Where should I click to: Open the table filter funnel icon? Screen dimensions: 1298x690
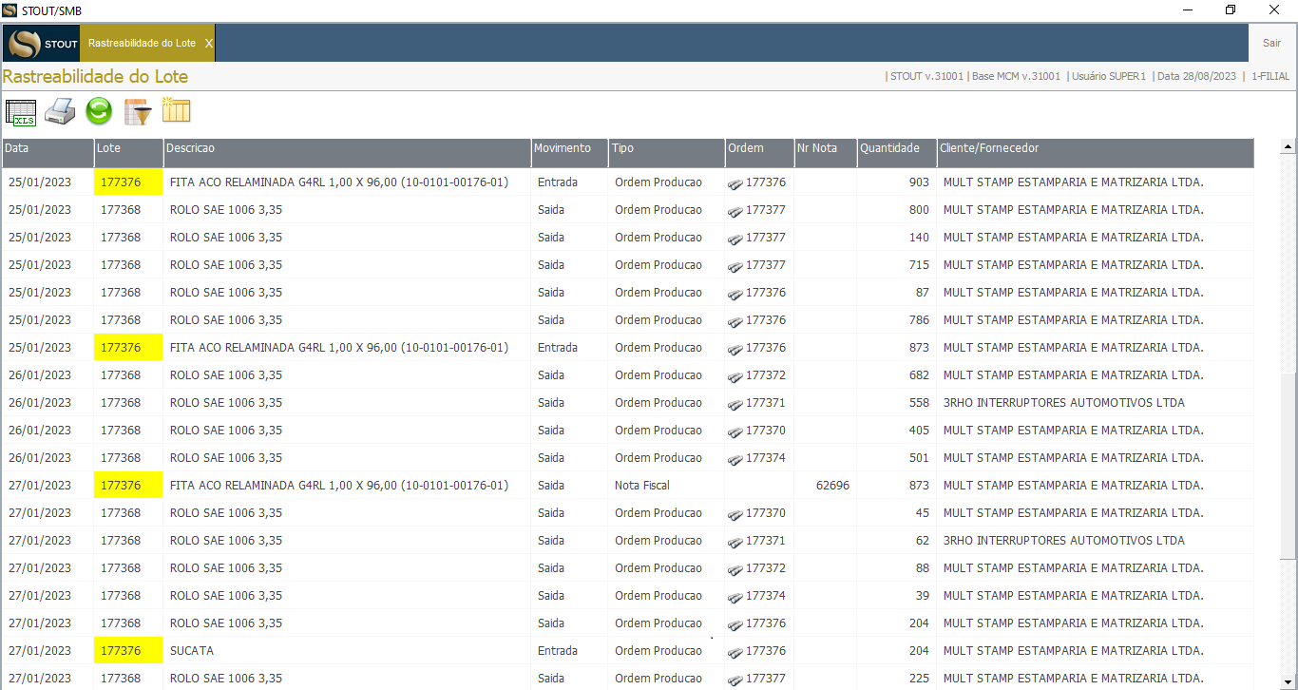tap(138, 112)
